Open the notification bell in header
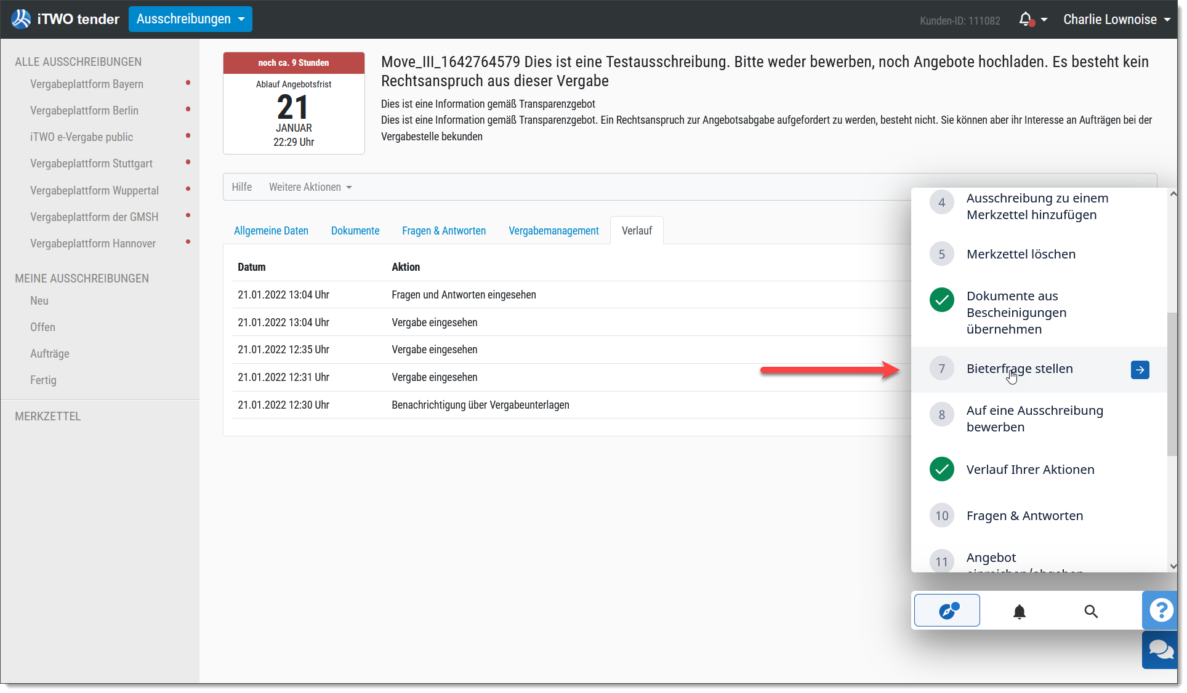Screen dimensions: 1187x693 pos(1026,19)
